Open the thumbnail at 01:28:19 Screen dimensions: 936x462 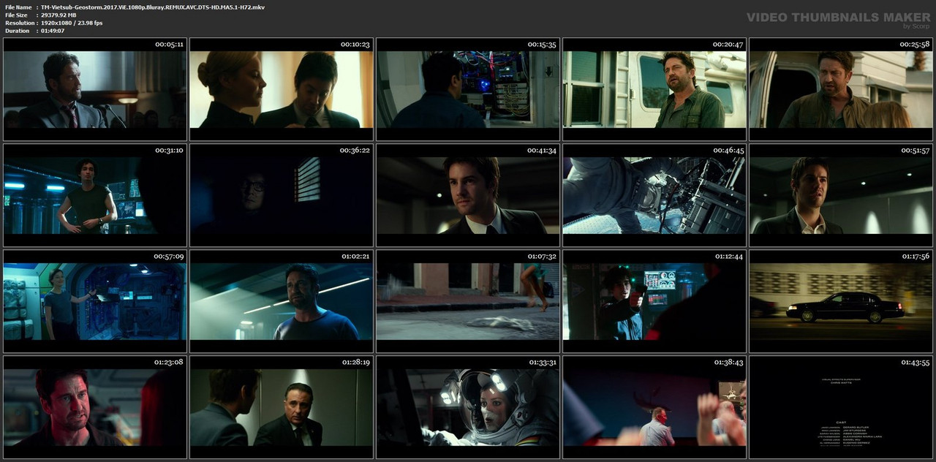pos(282,407)
